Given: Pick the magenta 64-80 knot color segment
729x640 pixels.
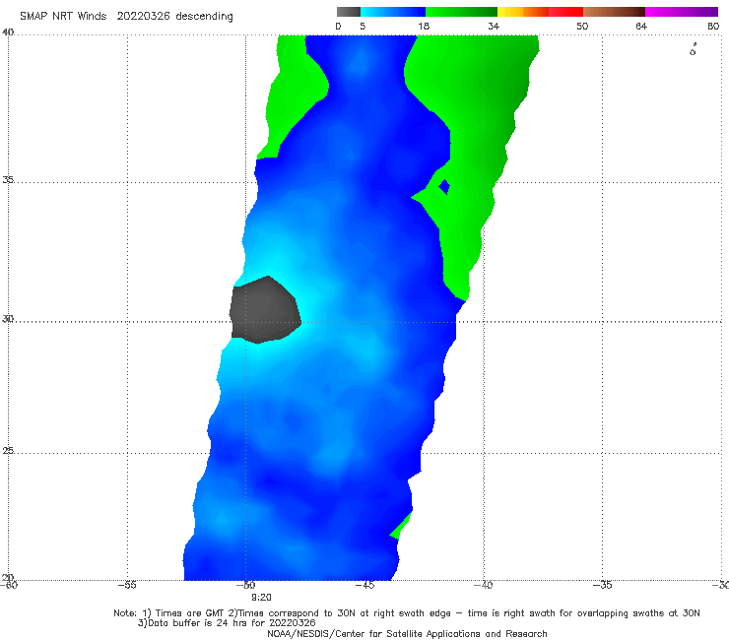Looking at the screenshot, I should [682, 12].
